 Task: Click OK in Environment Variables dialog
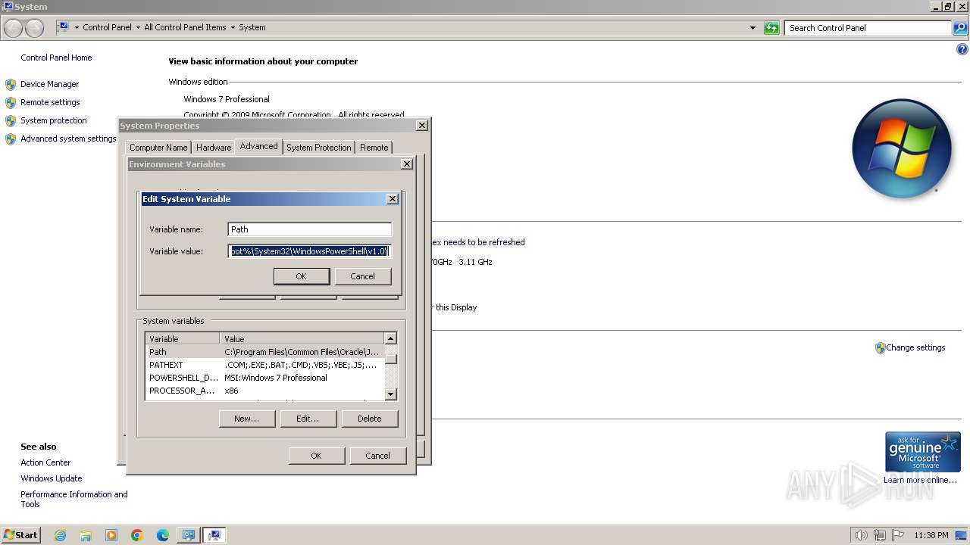(316, 456)
